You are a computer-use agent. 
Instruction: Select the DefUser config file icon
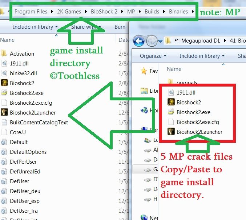[x=4, y=181]
